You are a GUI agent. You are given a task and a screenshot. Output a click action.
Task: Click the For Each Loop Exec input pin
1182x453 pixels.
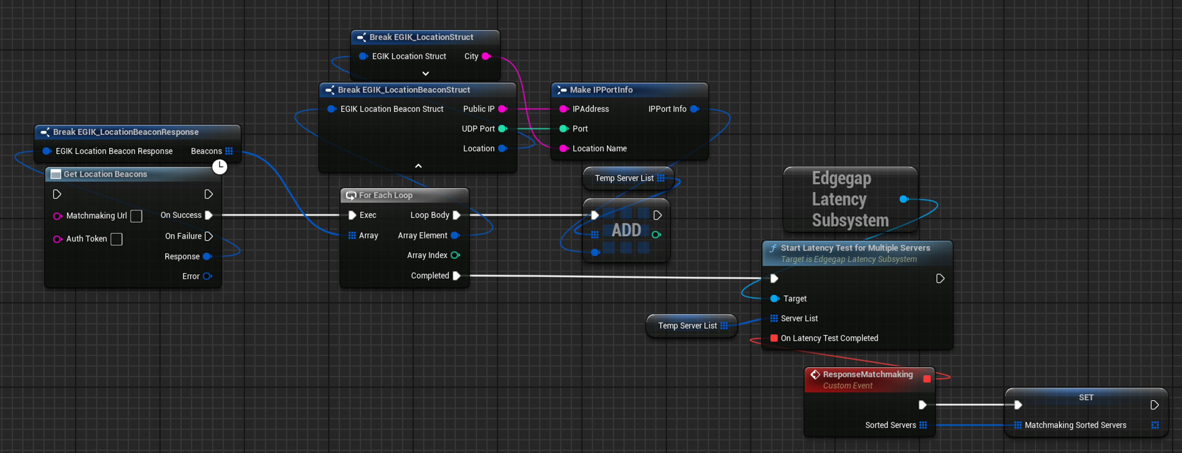[352, 215]
